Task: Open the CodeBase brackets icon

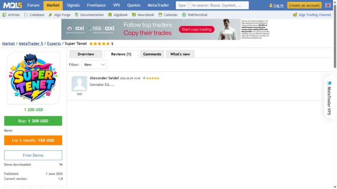Action: tap(26, 15)
